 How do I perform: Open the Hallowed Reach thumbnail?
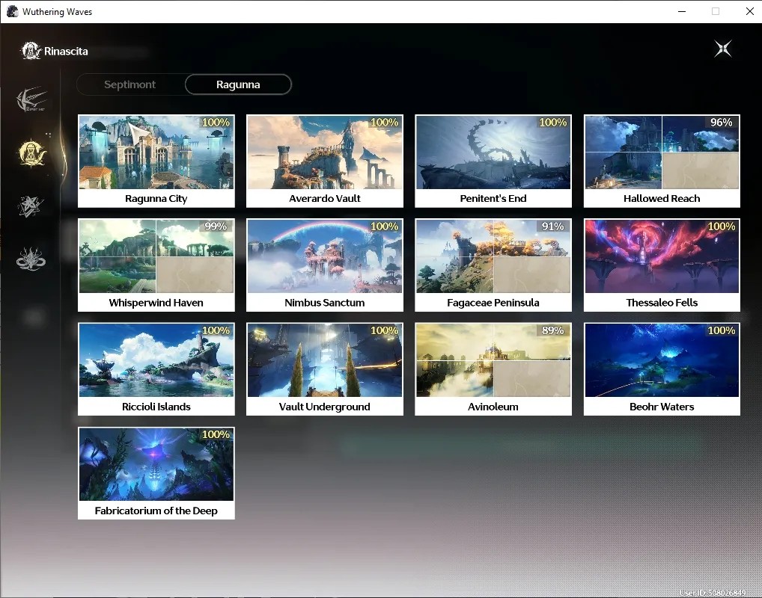tap(662, 161)
